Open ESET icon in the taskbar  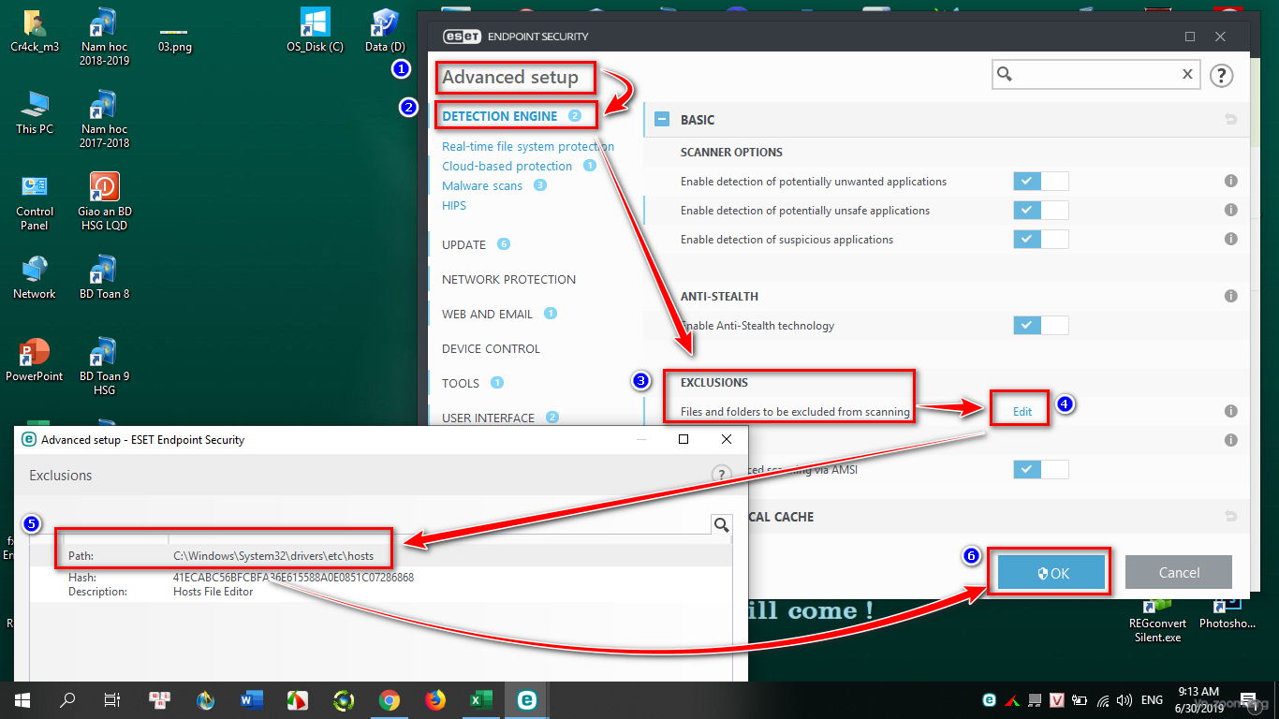526,700
